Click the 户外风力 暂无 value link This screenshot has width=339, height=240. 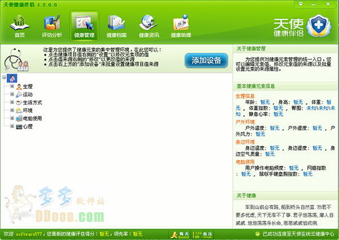260,134
